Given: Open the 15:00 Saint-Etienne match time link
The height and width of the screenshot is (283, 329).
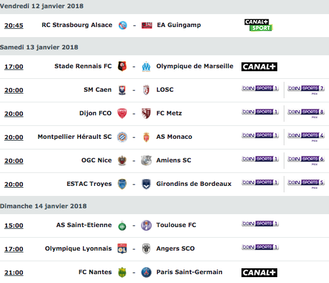Looking at the screenshot, I should [14, 225].
